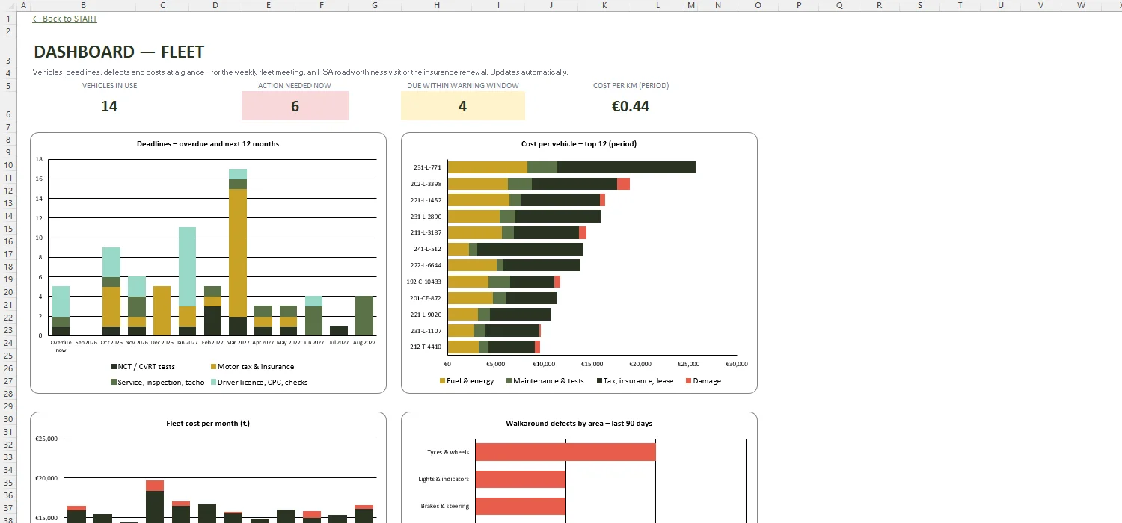Click the Damage legend entry
The height and width of the screenshot is (523, 1122).
coord(702,381)
